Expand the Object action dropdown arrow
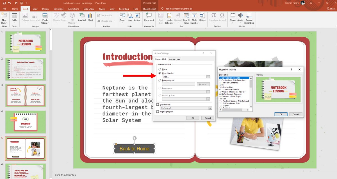The image size is (337, 179). 208,99
